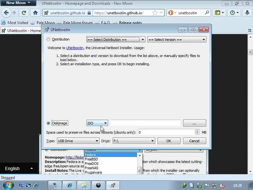Open the bookmarks menu toolbar icon
The height and width of the screenshot is (190, 253).
pyautogui.click(x=219, y=13)
